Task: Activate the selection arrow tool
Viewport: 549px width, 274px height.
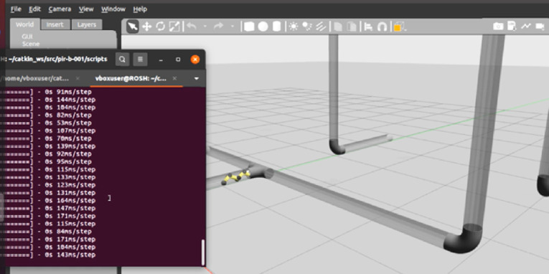Action: point(133,27)
